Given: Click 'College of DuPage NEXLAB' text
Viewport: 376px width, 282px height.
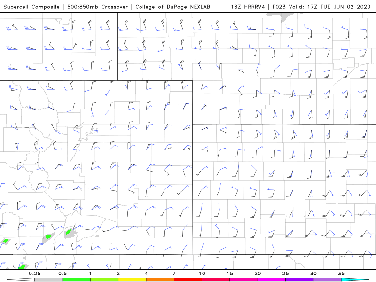Looking at the screenshot, I should [172, 7].
